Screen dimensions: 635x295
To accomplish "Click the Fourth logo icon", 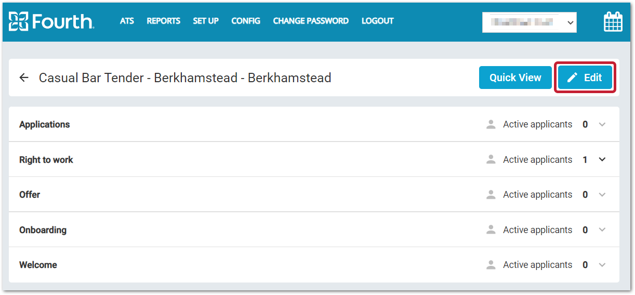I will pos(19,21).
